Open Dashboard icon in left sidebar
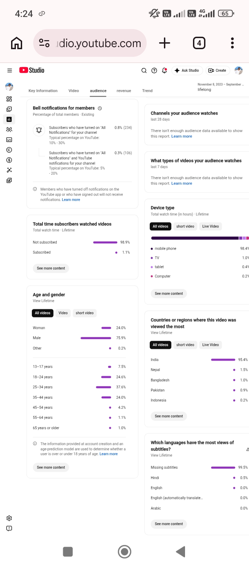This screenshot has width=249, height=568. click(9, 99)
